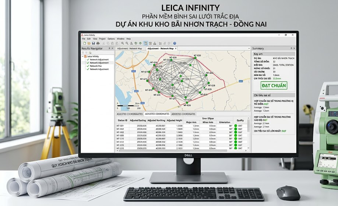Viewport: 338px width, 206px height.
Task: Select the NT-G13 point on the map
Action: click(159, 92)
